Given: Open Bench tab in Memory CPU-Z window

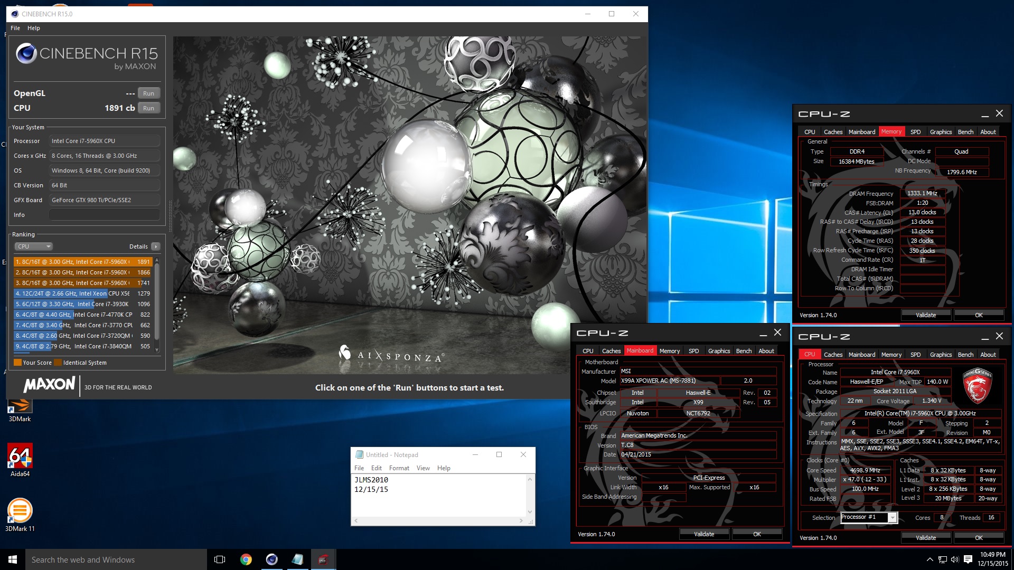Looking at the screenshot, I should tap(965, 132).
